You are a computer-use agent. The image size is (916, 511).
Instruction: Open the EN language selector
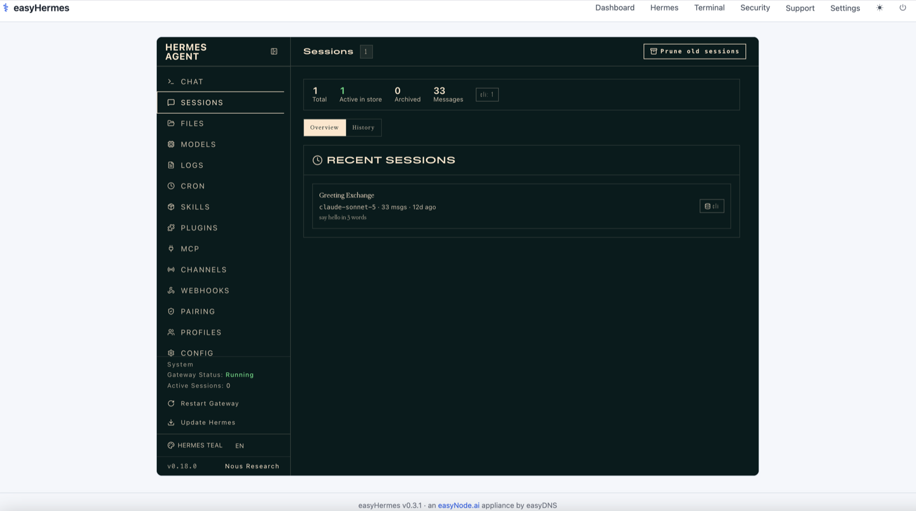(x=239, y=446)
